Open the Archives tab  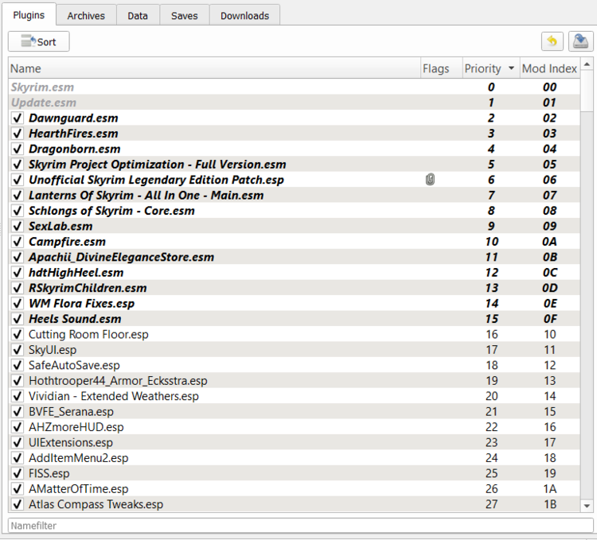click(x=86, y=16)
